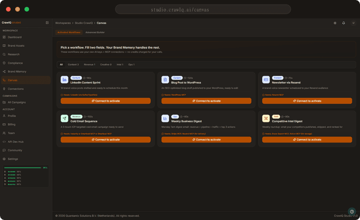Click the Needs: WordPress MCP note
This screenshot has width=360, height=220.
click(x=174, y=95)
